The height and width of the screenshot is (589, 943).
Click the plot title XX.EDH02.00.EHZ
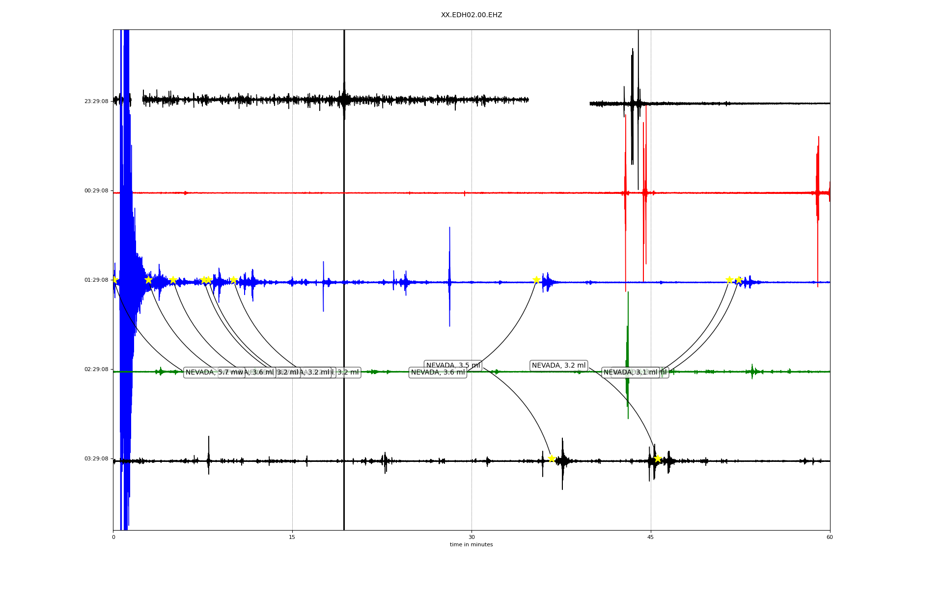[471, 15]
